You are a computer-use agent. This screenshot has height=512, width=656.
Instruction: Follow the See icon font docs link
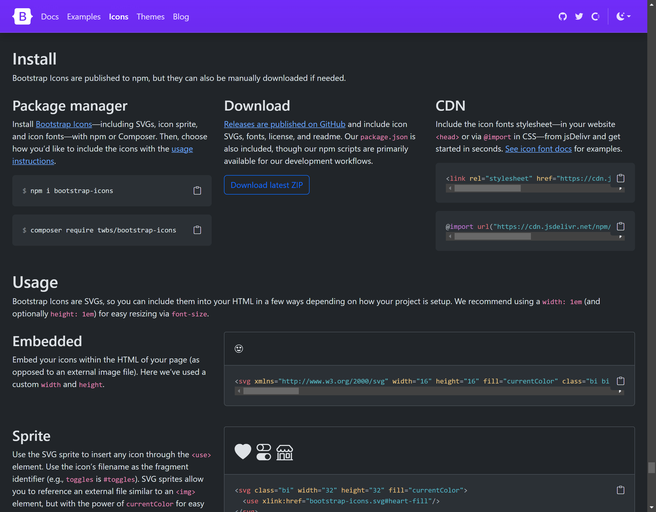(538, 149)
